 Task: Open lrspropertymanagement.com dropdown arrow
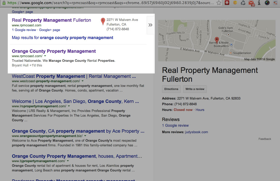click(69, 106)
